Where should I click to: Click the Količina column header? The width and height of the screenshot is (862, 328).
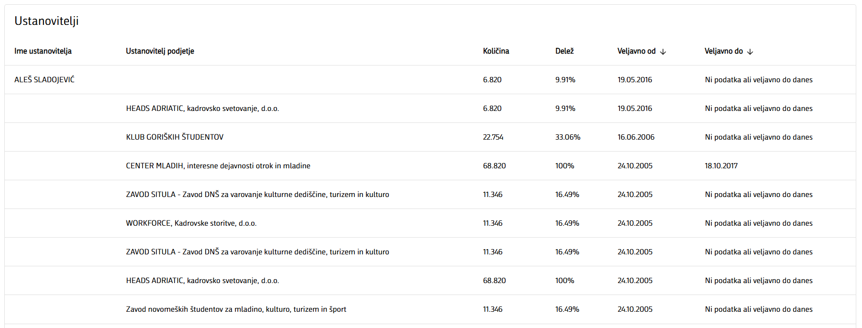click(x=496, y=51)
